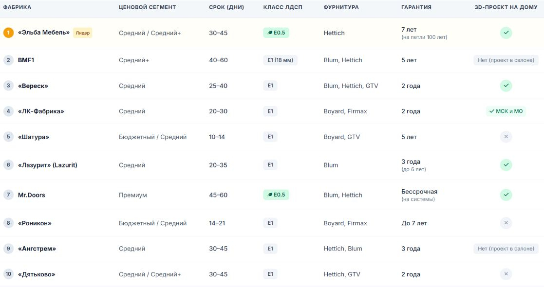Viewport: 544px width, 287px height.
Task: Click the orange rank 1 badge
Action: point(8,33)
